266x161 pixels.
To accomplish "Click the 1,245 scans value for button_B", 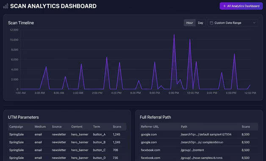I will pos(116,142).
